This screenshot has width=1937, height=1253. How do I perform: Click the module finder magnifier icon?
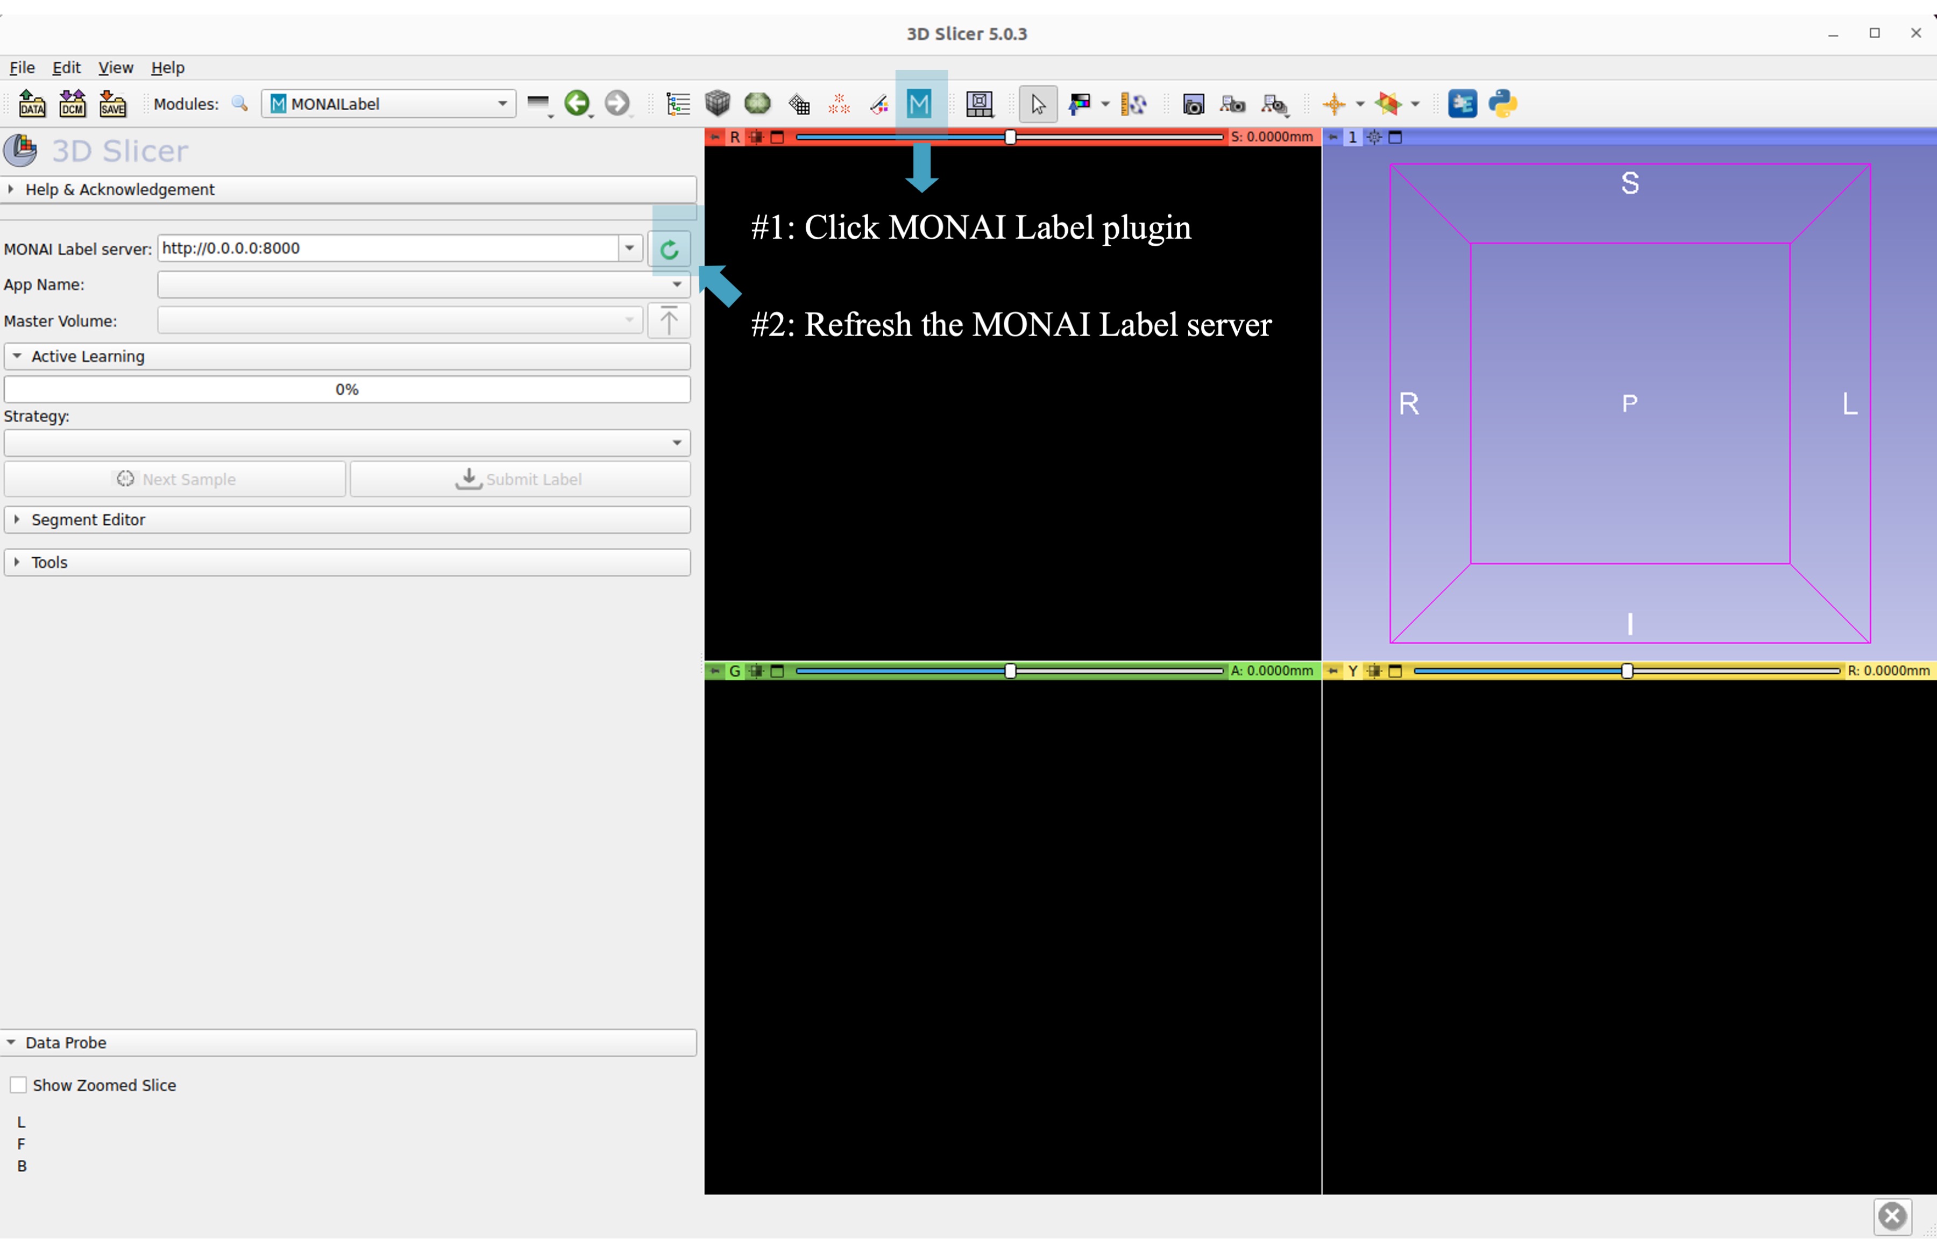click(x=239, y=104)
